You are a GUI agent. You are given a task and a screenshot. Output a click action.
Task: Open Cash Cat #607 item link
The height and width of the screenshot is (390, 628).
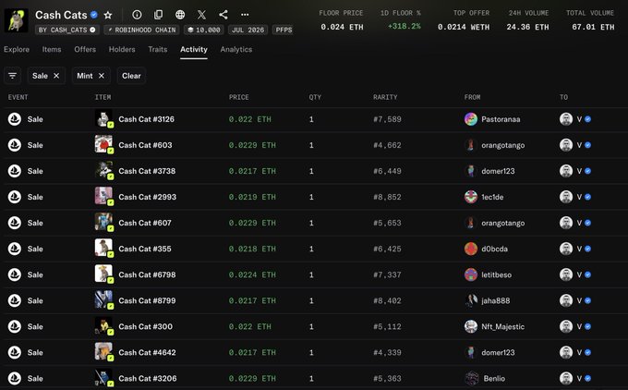click(145, 223)
